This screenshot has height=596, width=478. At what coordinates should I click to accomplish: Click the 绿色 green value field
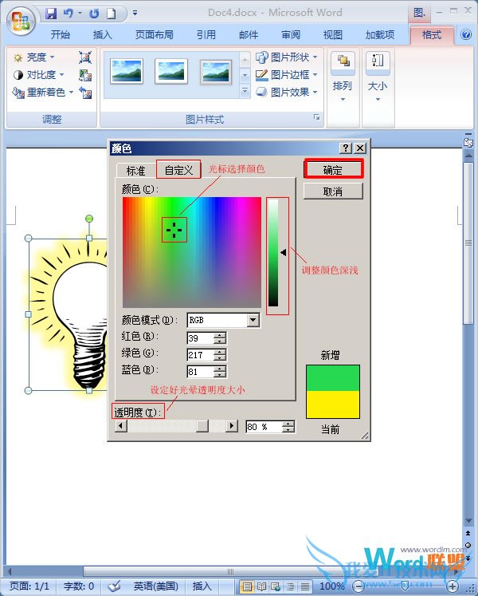point(201,354)
